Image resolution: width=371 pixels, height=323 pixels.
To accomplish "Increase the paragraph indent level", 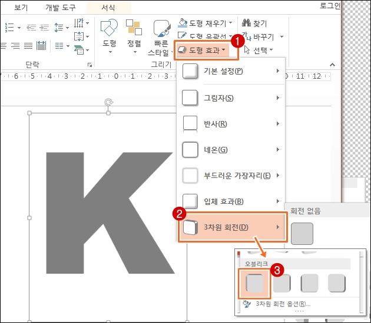I will pos(44,28).
